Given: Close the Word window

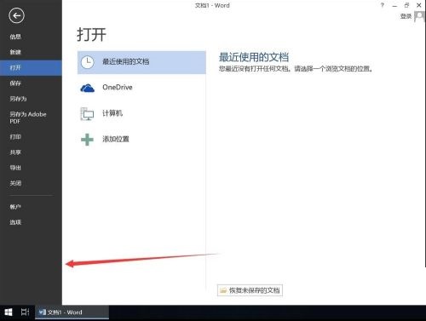Looking at the screenshot, I should click(x=419, y=5).
